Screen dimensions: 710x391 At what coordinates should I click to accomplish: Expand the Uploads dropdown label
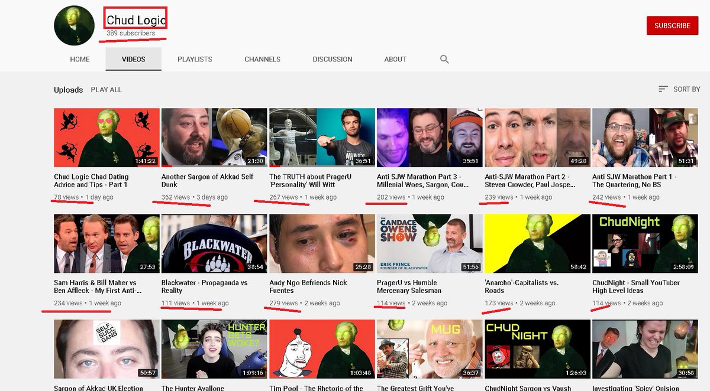(68, 90)
